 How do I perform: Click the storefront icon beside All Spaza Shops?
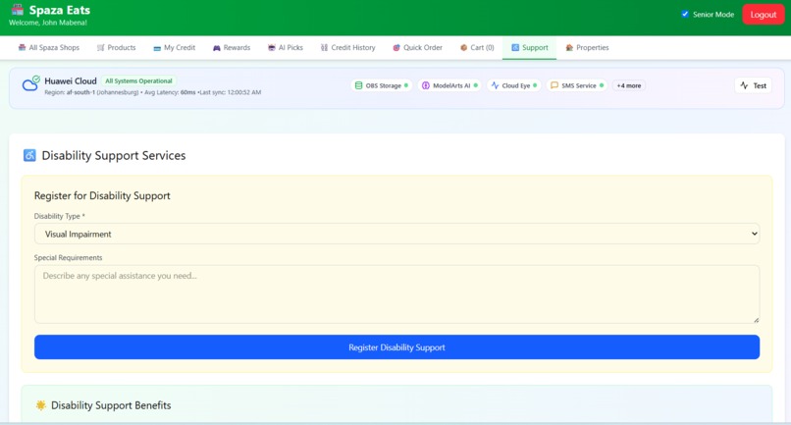coord(22,47)
